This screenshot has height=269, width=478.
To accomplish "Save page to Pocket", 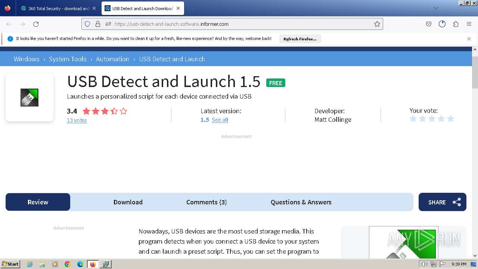I will pos(429,24).
